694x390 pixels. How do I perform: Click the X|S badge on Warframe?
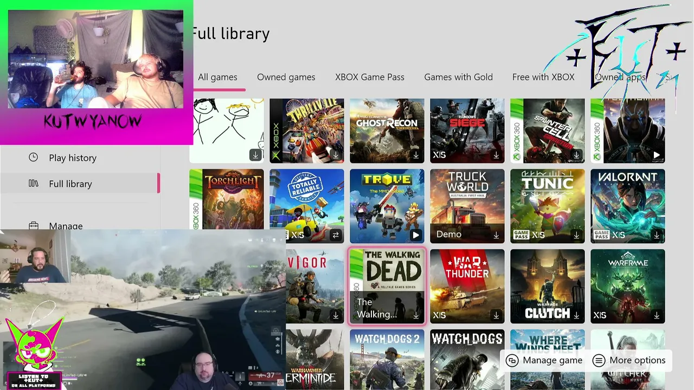pyautogui.click(x=600, y=315)
